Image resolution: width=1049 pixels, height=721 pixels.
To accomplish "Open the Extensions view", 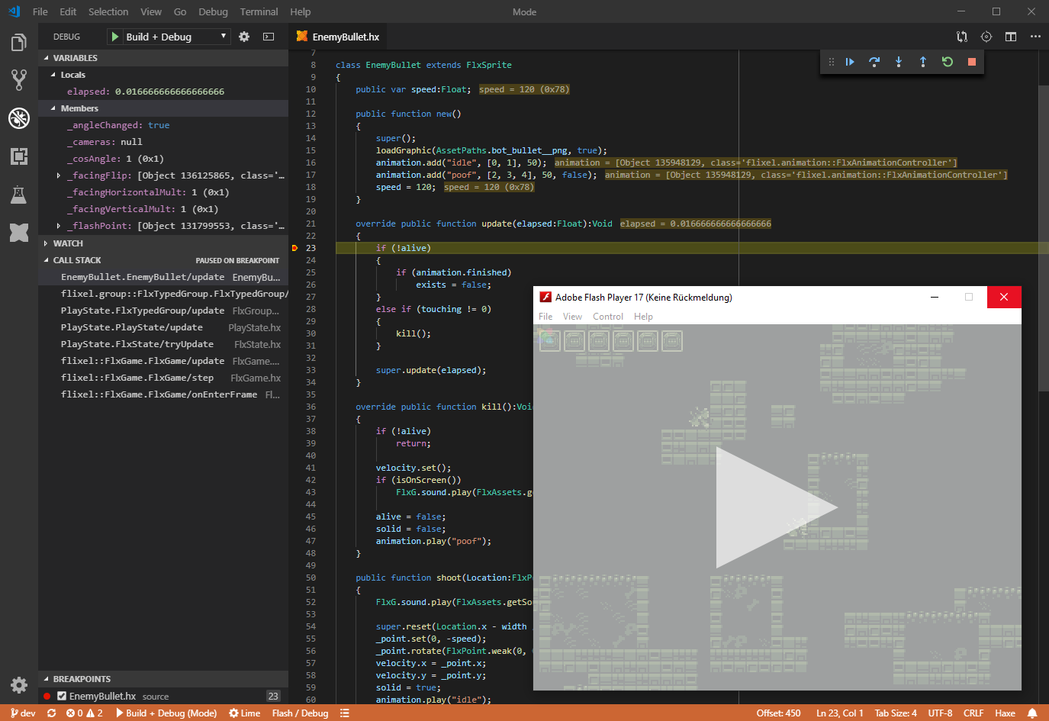I will pos(19,156).
